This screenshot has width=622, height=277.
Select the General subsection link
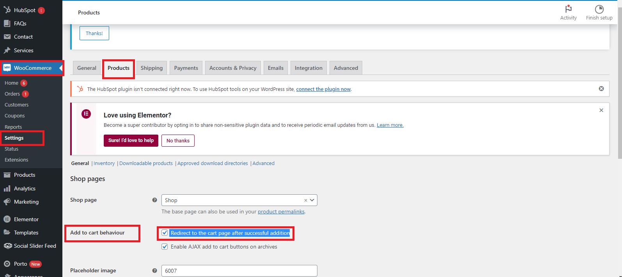coord(80,163)
